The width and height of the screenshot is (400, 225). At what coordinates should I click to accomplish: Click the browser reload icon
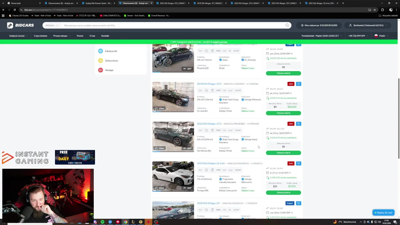pyautogui.click(x=14, y=10)
